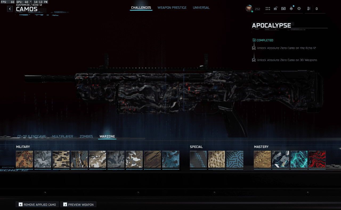Select the Zombies camo category tab

point(86,136)
